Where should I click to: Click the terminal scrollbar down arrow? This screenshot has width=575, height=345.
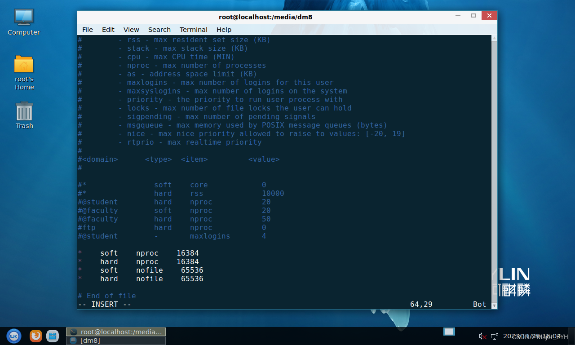click(494, 305)
